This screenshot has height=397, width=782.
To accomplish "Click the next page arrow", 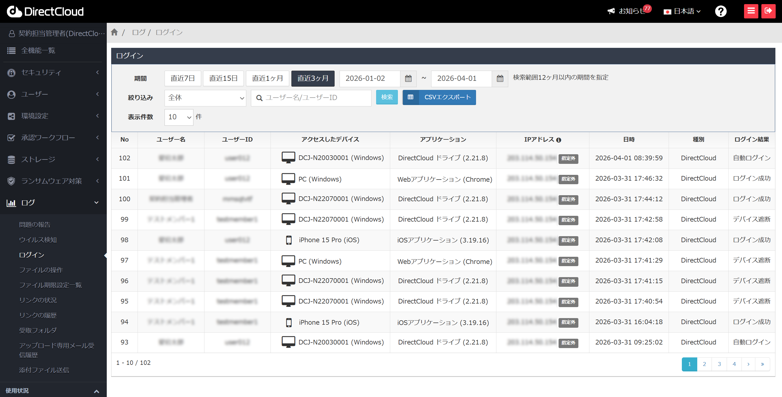I will click(749, 364).
